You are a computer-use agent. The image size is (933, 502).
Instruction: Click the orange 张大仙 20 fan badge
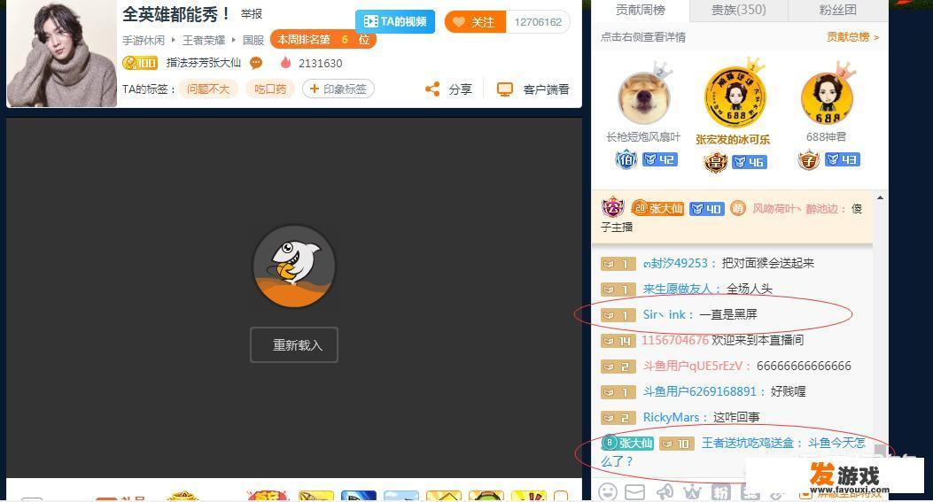pyautogui.click(x=657, y=208)
